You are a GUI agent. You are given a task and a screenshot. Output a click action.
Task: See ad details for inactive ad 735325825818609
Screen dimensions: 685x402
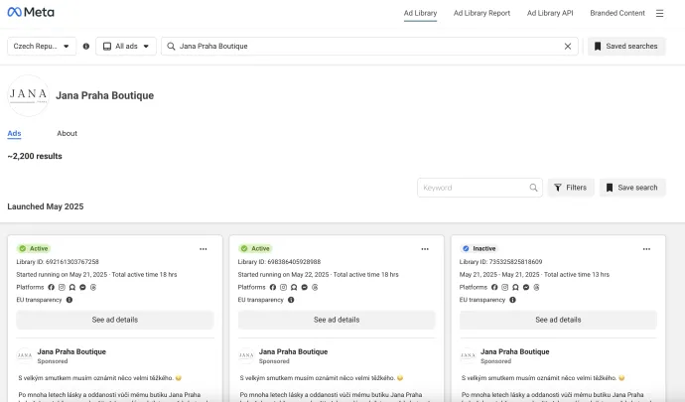[558, 320]
